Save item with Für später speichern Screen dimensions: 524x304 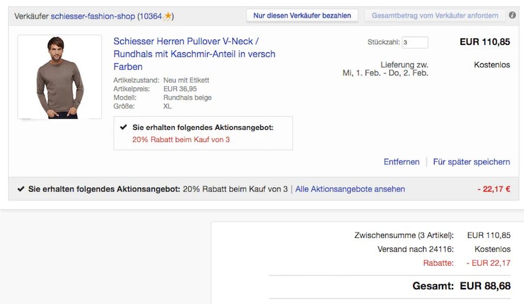[472, 162]
